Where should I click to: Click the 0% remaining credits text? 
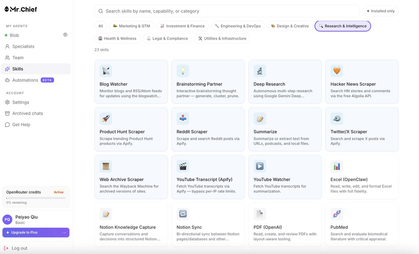(16, 203)
